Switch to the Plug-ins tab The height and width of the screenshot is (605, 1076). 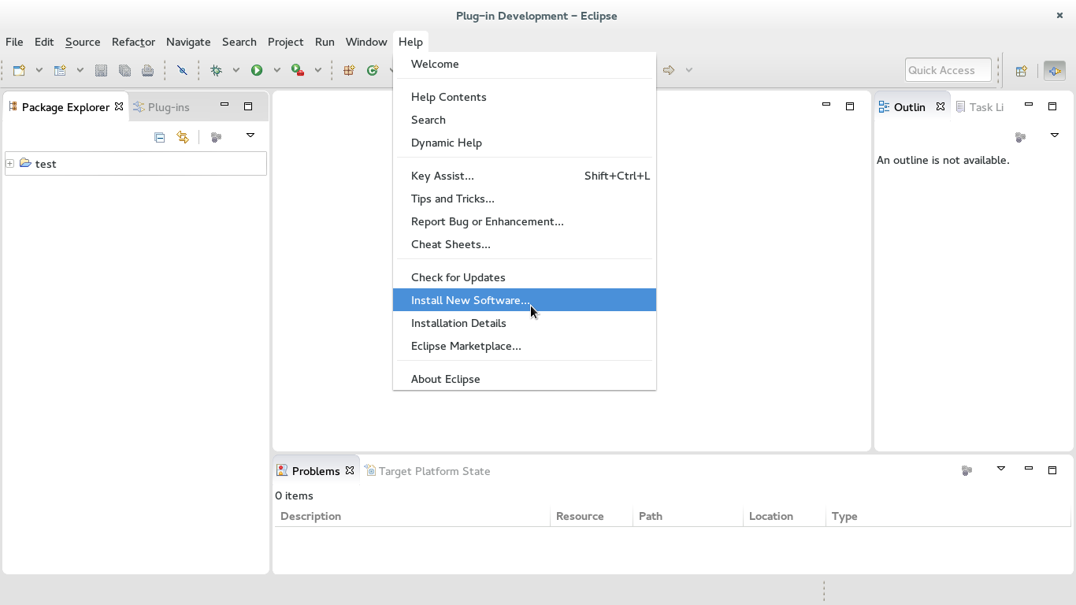(169, 106)
